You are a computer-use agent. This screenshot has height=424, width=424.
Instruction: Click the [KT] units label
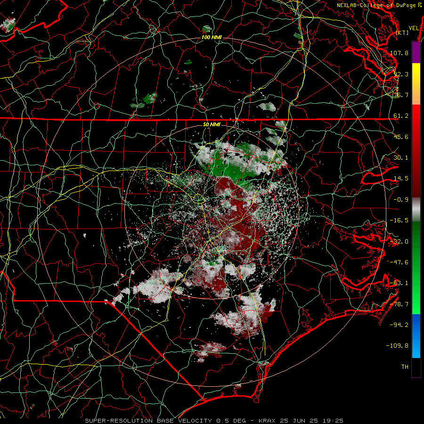click(x=402, y=33)
